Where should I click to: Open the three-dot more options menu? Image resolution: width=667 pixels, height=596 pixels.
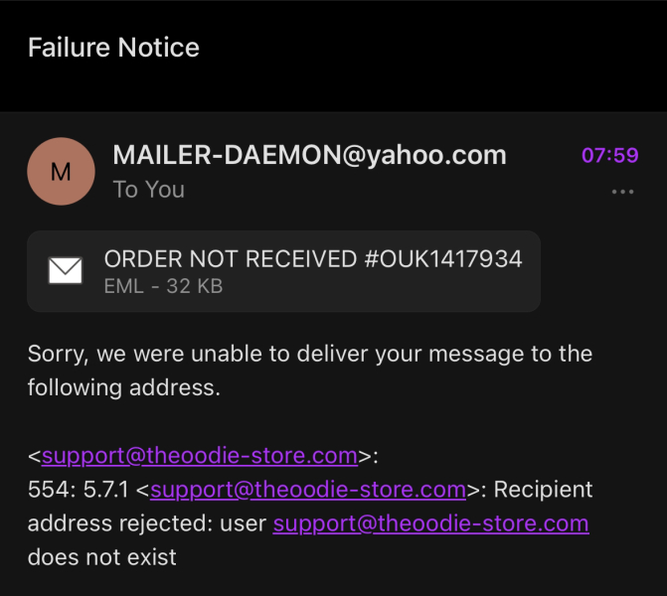coord(623,192)
